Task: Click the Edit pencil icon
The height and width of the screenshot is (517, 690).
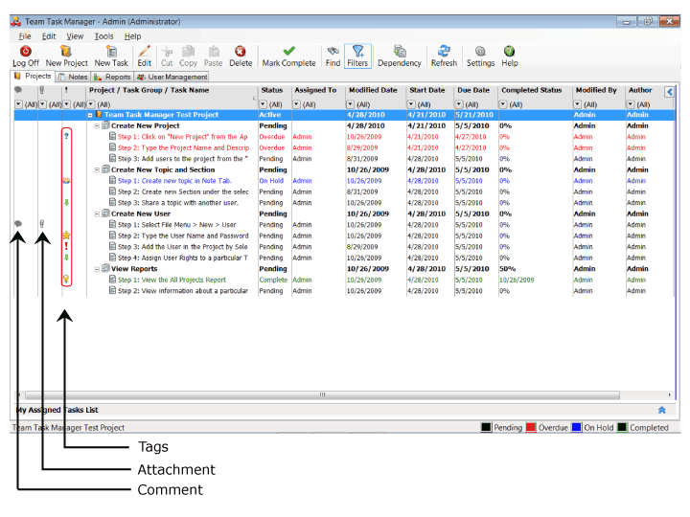Action: point(144,52)
